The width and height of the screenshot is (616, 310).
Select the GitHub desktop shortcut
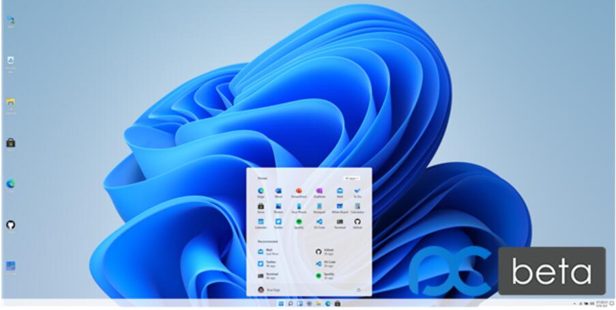tap(11, 226)
